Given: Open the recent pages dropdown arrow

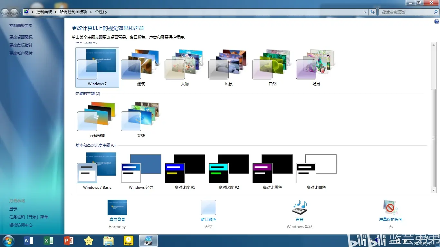Looking at the screenshot, I should tap(20, 12).
